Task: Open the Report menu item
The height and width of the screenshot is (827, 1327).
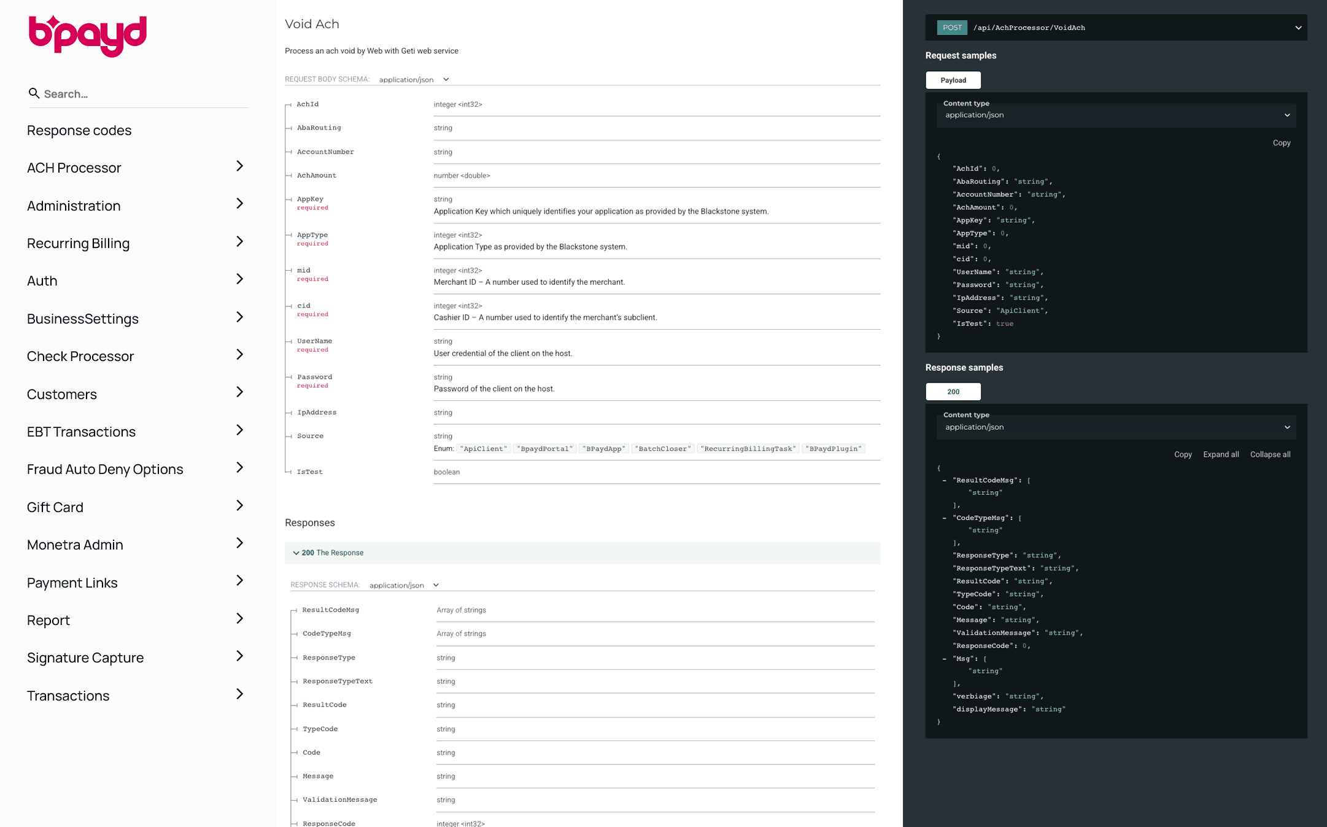Action: [48, 620]
